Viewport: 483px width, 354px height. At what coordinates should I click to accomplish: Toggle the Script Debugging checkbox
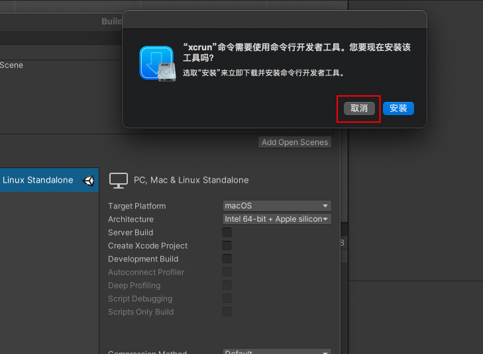(227, 298)
